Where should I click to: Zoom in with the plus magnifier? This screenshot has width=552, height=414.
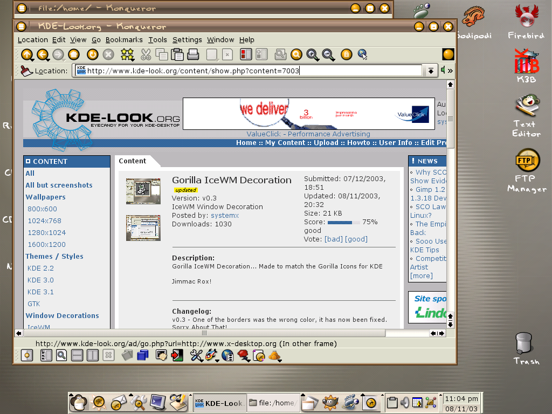313,54
